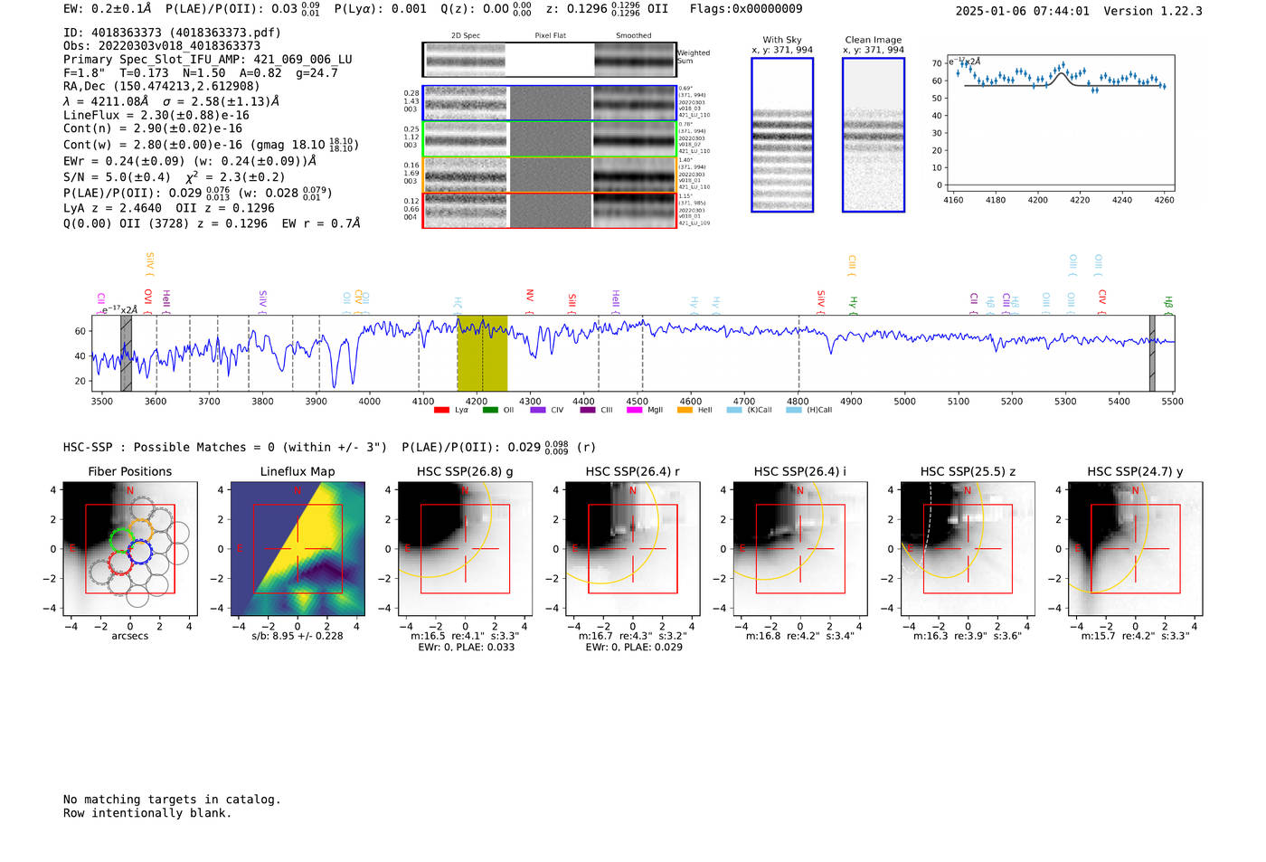Click the green fiber circle in Fiber Positions
This screenshot has width=1266, height=862.
[120, 541]
